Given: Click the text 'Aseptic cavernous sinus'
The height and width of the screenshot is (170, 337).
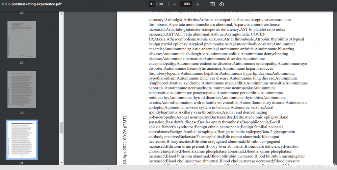Looking at the screenshot, I should (x=271, y=20).
